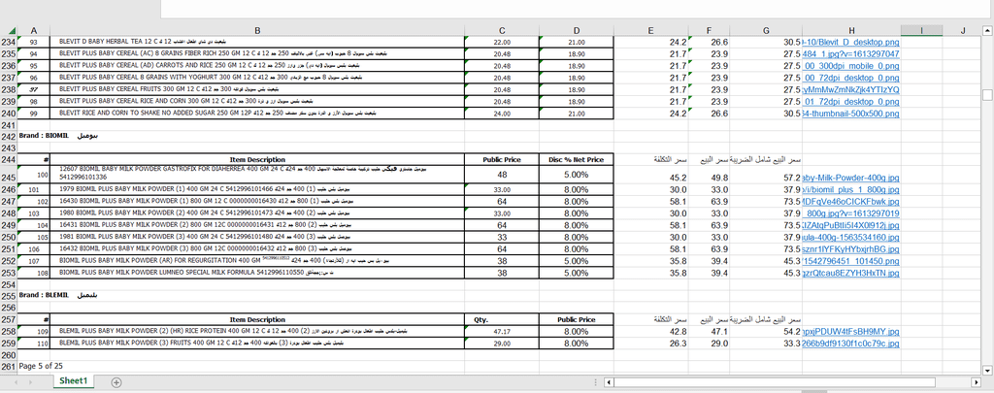Viewport: 994px width, 393px height.
Task: Click value 54.2 in column G
Action: tap(793, 332)
